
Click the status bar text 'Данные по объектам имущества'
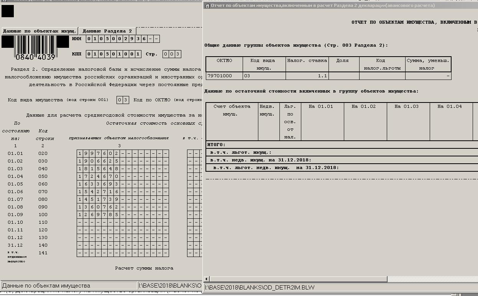(x=46, y=286)
